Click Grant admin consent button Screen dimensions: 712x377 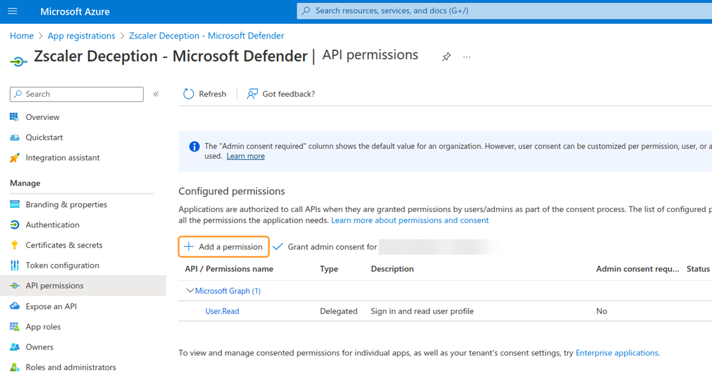click(325, 246)
